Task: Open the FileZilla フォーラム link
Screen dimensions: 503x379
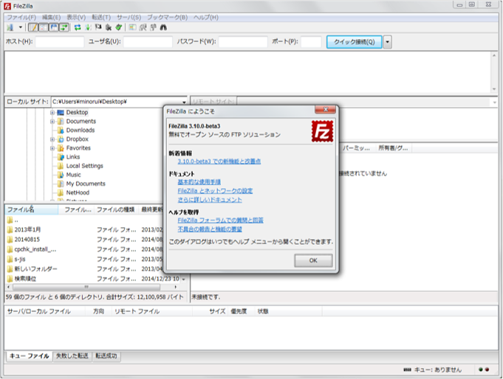Action: tap(220, 220)
